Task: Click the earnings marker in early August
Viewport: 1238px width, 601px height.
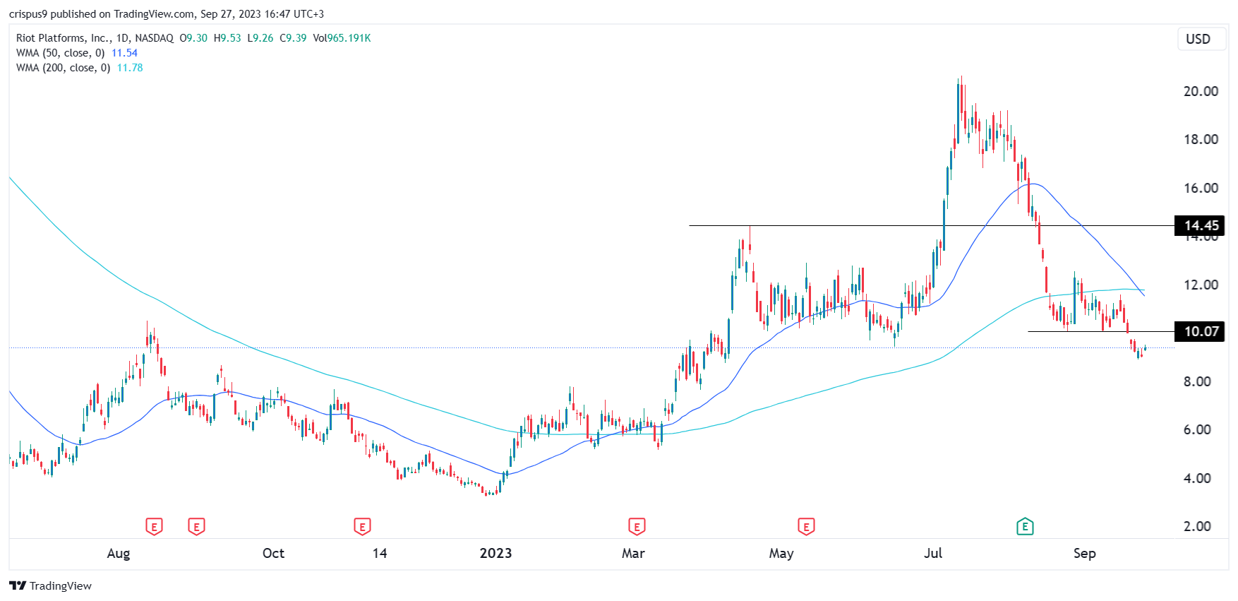Action: pos(154,526)
